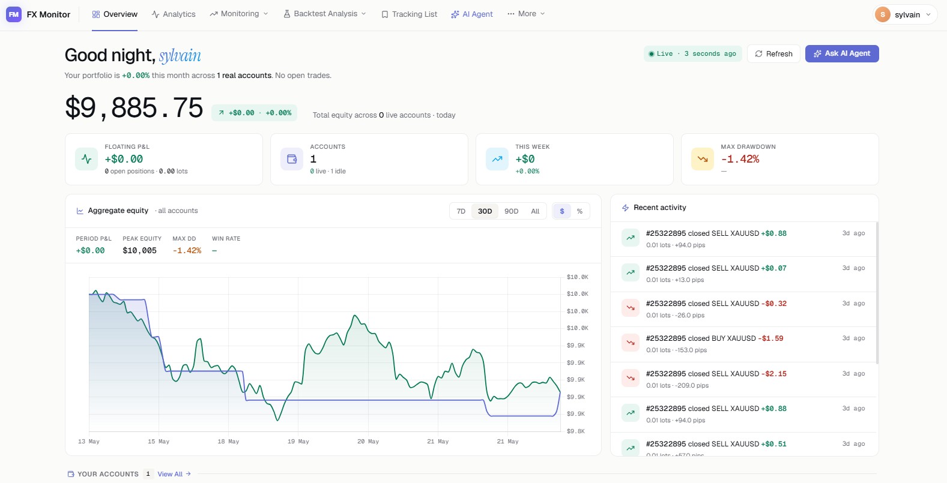Image resolution: width=947 pixels, height=483 pixels.
Task: Open the Overview tab
Action: click(115, 14)
